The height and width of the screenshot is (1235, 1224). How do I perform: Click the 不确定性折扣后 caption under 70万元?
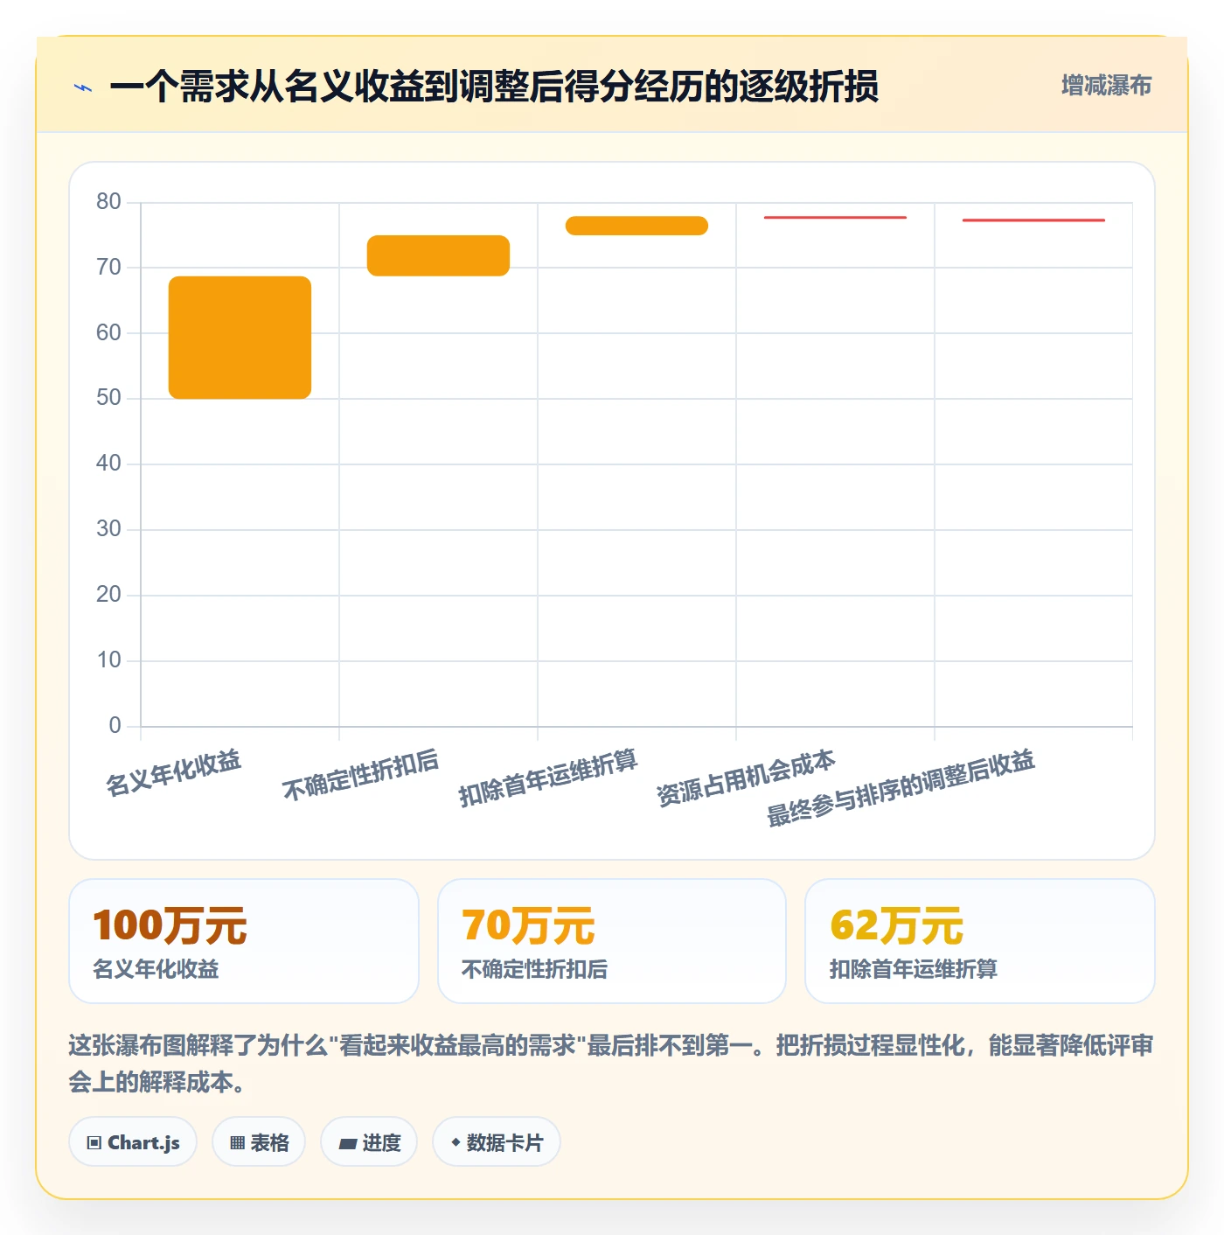(x=534, y=969)
